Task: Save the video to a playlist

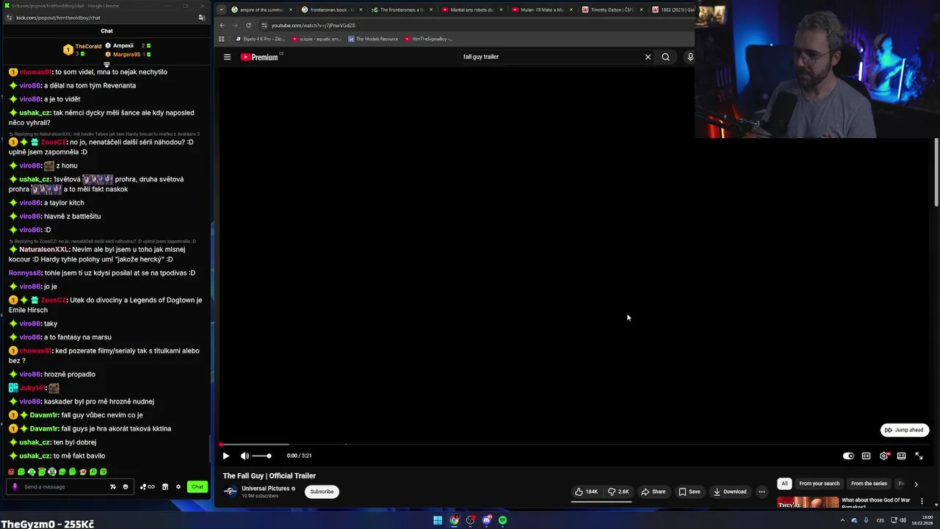Action: (x=689, y=492)
